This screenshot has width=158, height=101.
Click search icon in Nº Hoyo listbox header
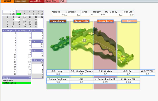[15, 30]
